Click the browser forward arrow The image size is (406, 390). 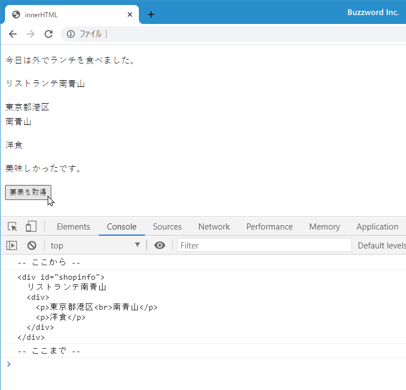31,34
